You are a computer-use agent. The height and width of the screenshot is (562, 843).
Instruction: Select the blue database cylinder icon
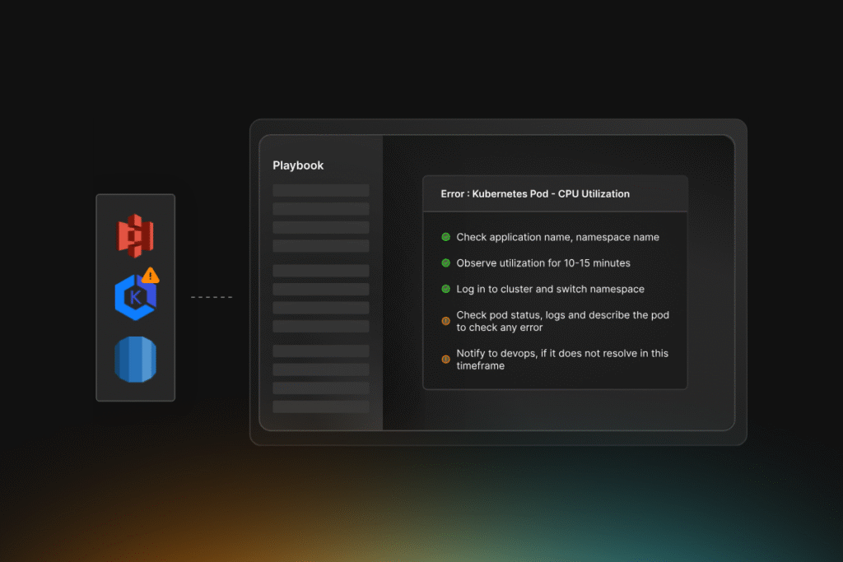tap(135, 360)
